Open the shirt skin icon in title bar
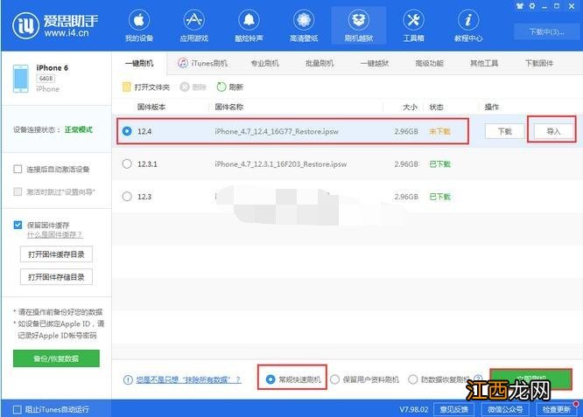 [x=519, y=6]
